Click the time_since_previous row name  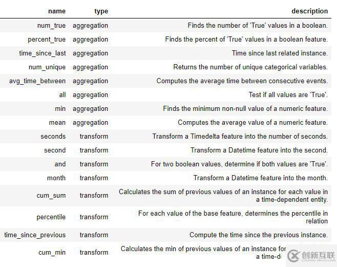pyautogui.click(x=35, y=235)
